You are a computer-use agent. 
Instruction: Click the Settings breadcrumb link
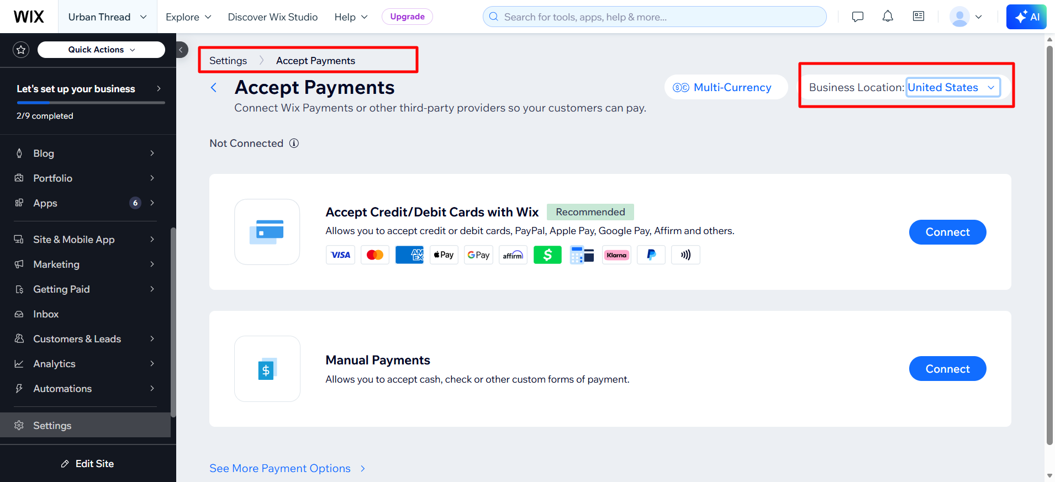[x=228, y=61]
